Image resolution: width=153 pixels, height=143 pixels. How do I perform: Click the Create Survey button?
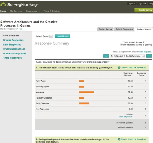tap(144, 10)
